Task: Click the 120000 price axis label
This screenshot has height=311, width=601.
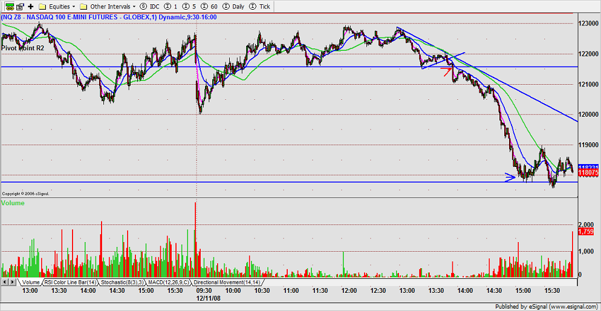Action: coord(588,114)
